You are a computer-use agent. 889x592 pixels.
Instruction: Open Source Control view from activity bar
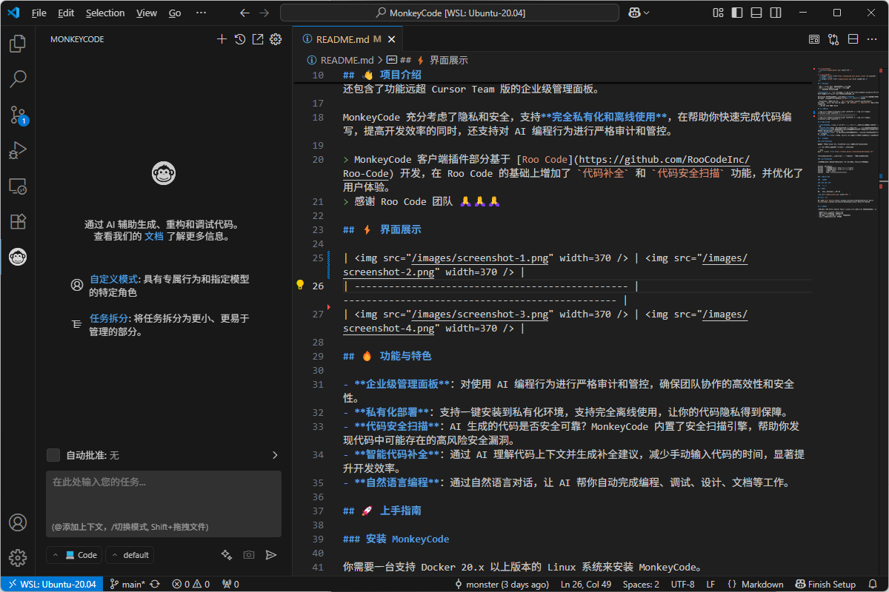pyautogui.click(x=17, y=115)
